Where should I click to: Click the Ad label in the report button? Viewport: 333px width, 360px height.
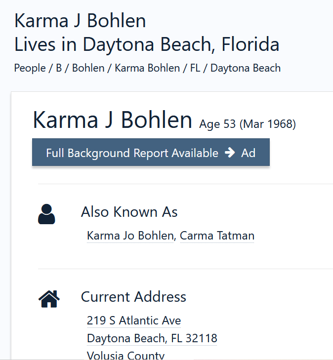(x=249, y=153)
